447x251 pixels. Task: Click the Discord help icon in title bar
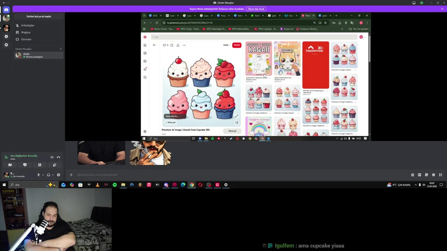pyautogui.click(x=422, y=3)
